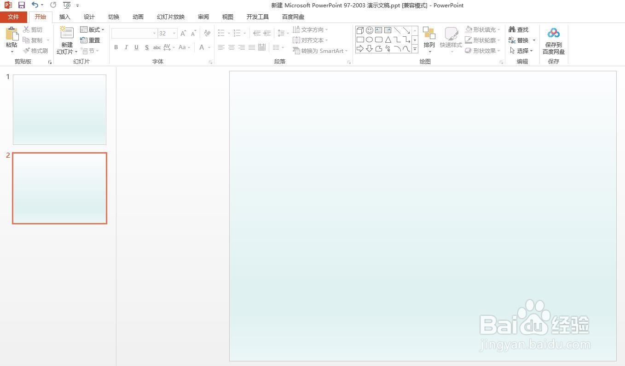The image size is (625, 366).
Task: Clear all formatting eraser icon
Action: tap(207, 33)
